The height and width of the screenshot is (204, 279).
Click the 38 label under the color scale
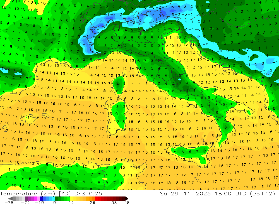(x=114, y=202)
